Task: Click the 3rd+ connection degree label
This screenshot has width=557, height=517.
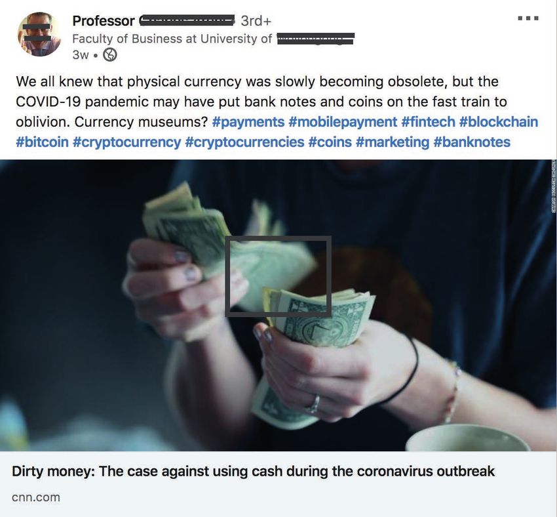Action: pos(256,21)
